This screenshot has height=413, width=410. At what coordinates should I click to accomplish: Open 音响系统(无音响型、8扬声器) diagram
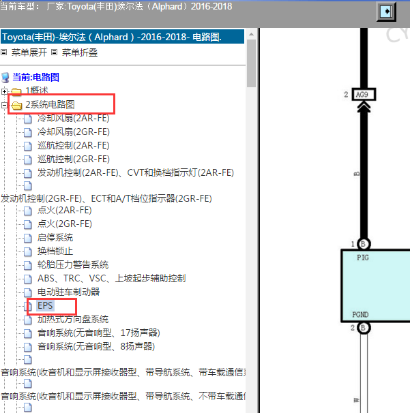(96, 346)
